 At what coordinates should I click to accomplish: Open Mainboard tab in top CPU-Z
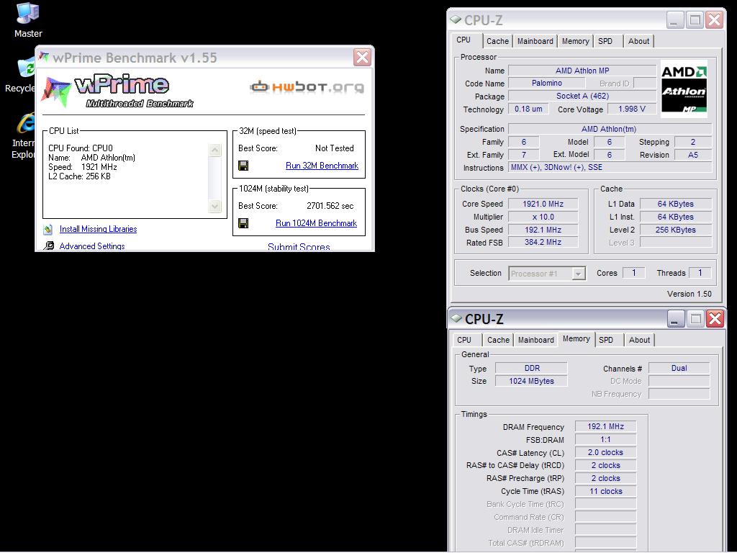(535, 41)
